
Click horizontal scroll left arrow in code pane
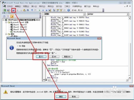(x=49, y=80)
